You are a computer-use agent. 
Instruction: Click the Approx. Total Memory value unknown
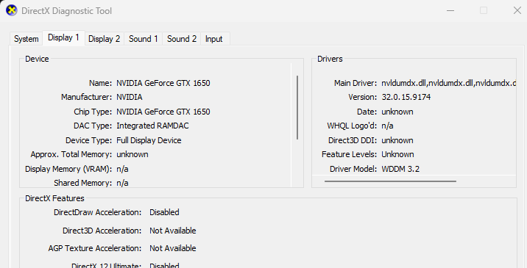coord(132,154)
